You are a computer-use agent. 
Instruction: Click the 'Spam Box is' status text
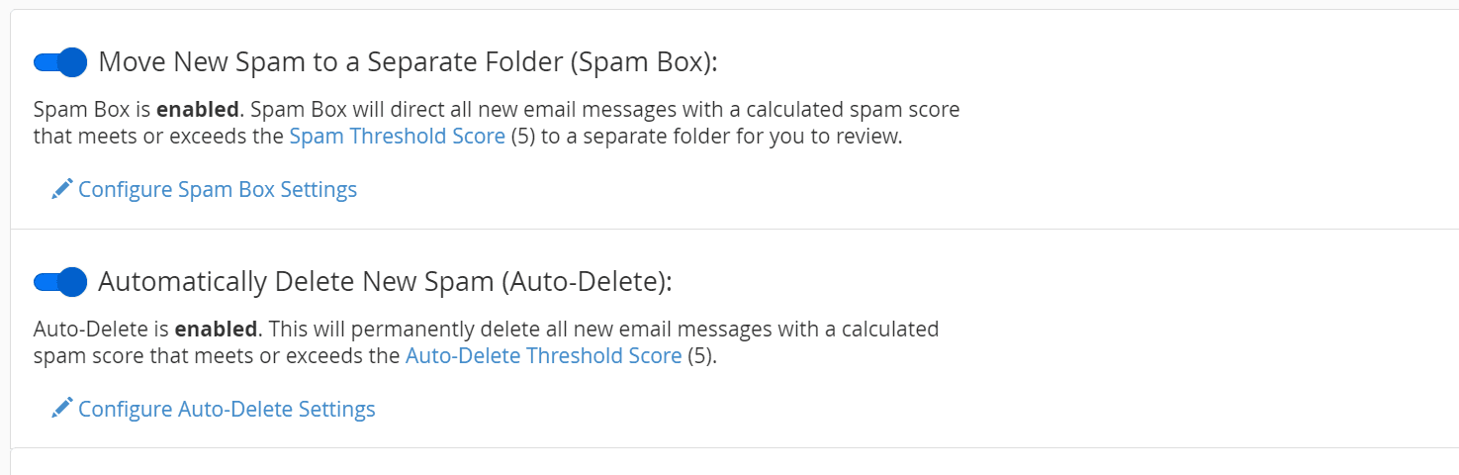point(92,109)
